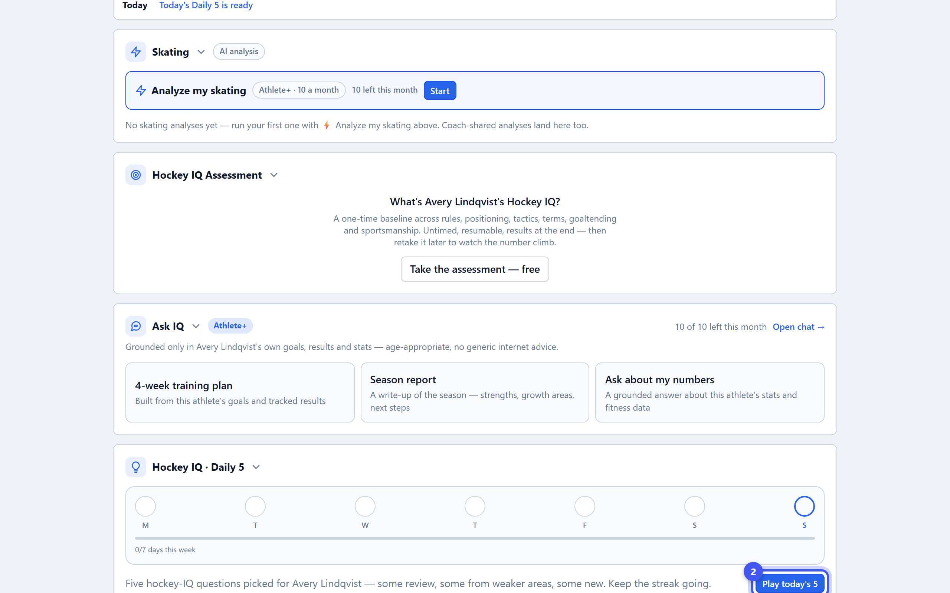Click the Ask IQ chat bubble icon
This screenshot has width=950, height=593.
(135, 326)
